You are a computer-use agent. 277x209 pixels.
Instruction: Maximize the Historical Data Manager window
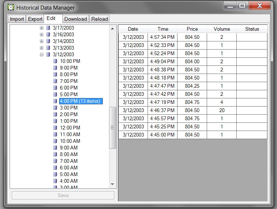point(242,6)
